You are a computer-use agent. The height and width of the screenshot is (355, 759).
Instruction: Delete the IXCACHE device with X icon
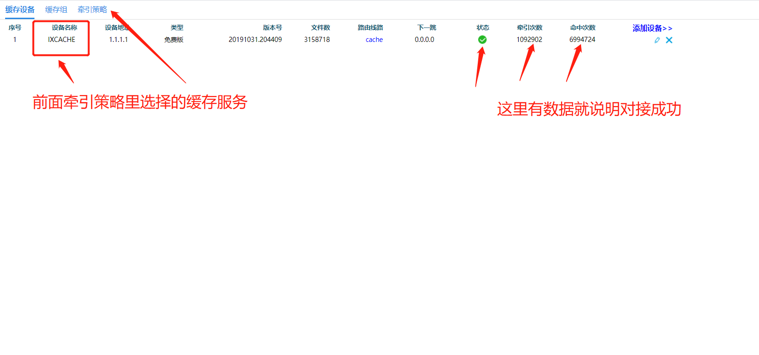(x=669, y=40)
